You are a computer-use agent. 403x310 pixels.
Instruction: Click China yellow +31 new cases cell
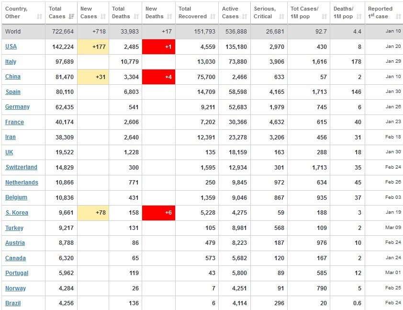tap(94, 77)
